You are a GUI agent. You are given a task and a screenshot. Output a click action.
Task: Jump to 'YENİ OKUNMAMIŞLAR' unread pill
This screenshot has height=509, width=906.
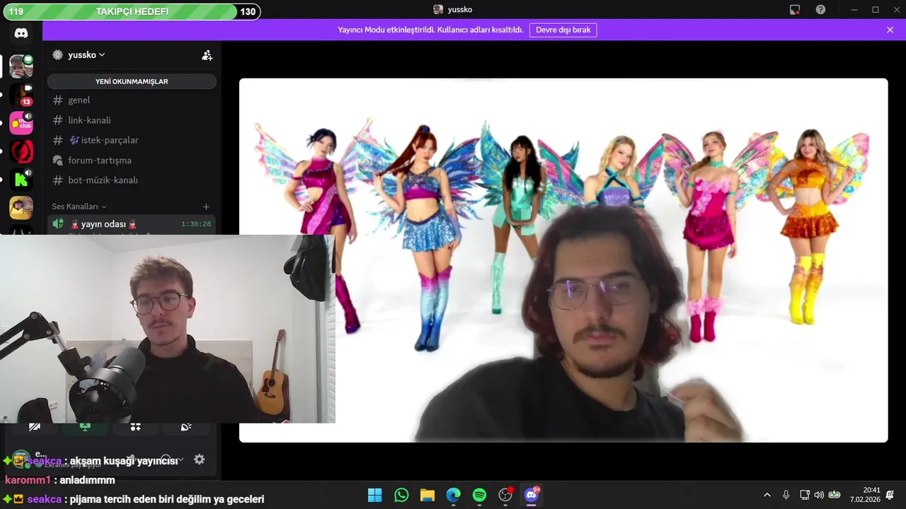(x=132, y=81)
